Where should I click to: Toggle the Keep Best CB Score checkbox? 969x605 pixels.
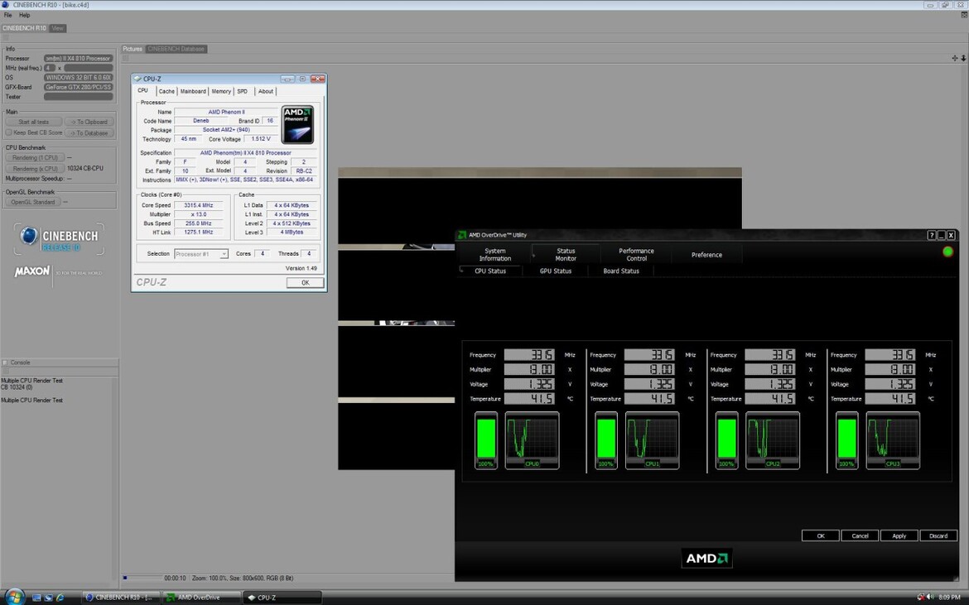tap(8, 132)
